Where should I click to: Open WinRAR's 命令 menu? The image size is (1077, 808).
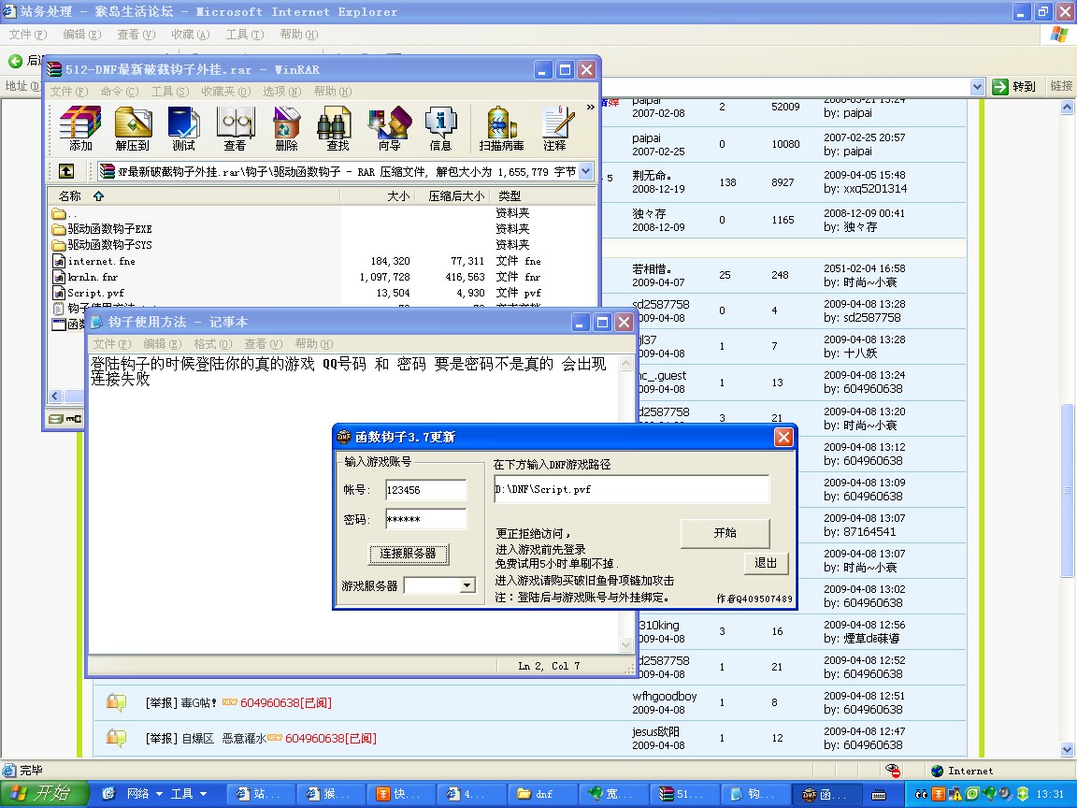(x=120, y=92)
